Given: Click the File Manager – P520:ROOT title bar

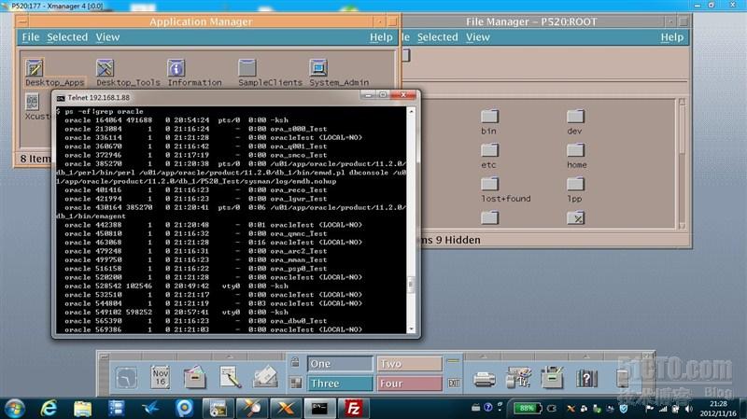Looking at the screenshot, I should (x=531, y=21).
